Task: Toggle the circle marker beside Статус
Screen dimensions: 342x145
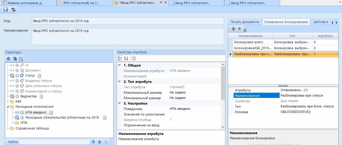Action: coord(17,76)
